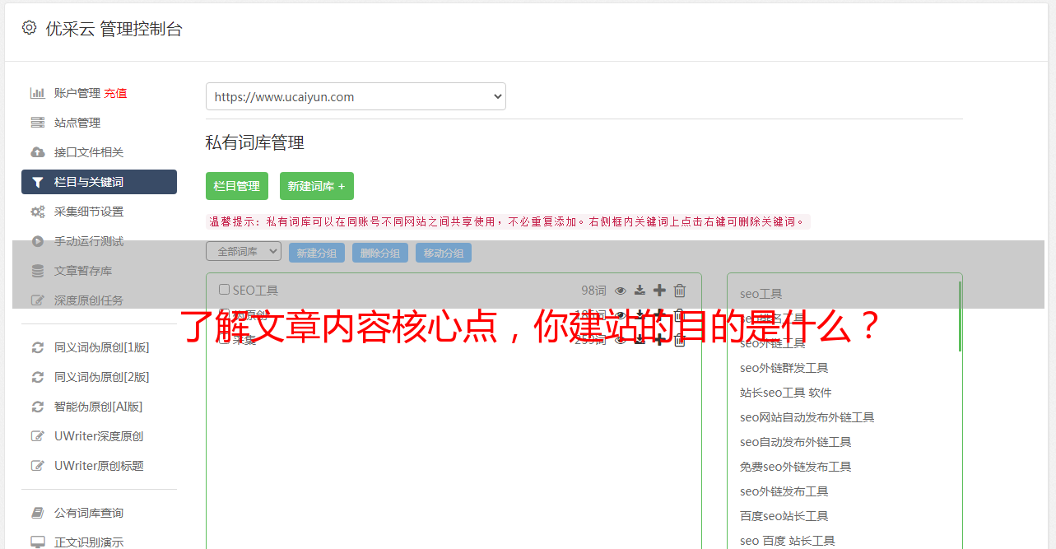Click the 删除分组 button

tap(380, 253)
